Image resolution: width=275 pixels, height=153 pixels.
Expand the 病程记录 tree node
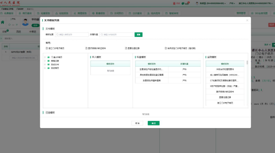coord(45,61)
